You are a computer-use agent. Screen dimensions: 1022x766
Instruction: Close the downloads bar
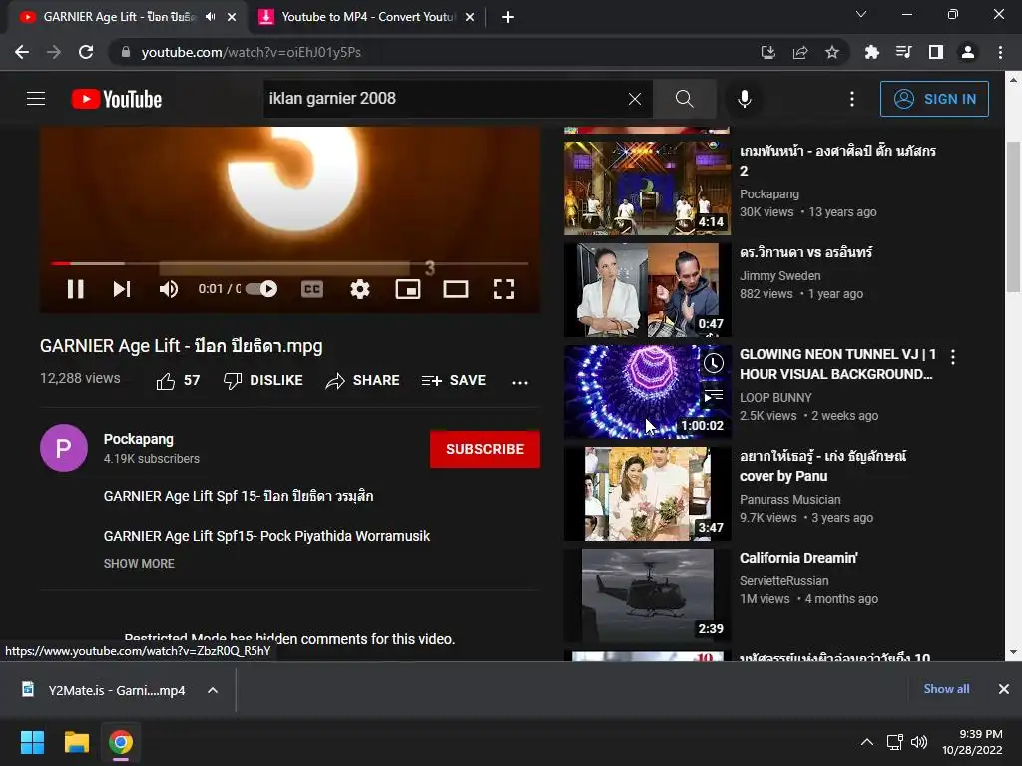tap(1004, 689)
